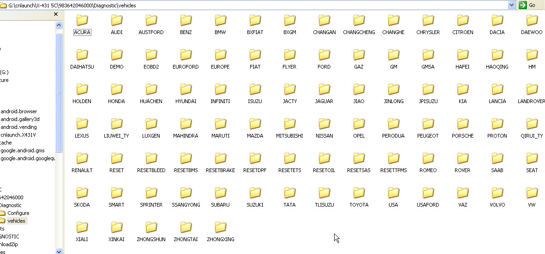The height and width of the screenshot is (254, 545).
Task: Select the JAGUAR folder
Action: (324, 94)
